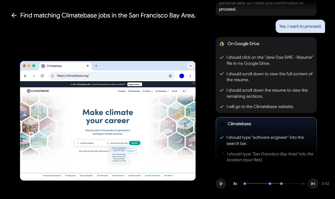Open The Fellowship in top navigation
335x199 pixels.
pos(134,91)
